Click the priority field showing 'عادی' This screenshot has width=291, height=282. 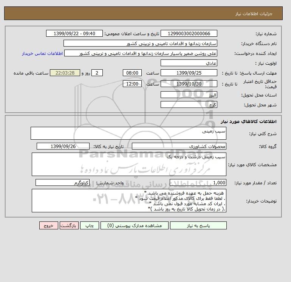coord(189,63)
